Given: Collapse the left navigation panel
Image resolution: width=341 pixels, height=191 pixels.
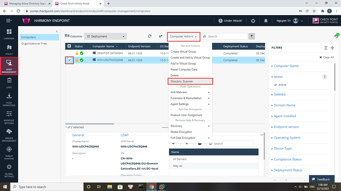Looking at the screenshot, I should [x=57, y=31].
